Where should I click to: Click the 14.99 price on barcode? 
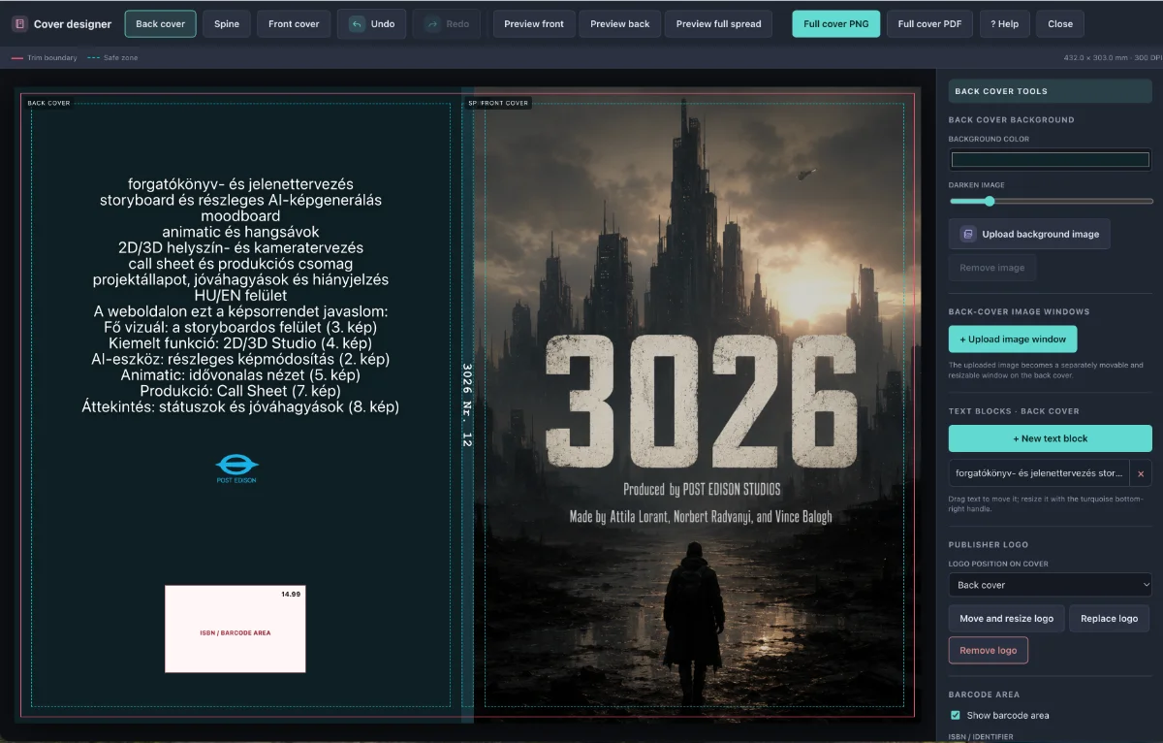pos(291,594)
